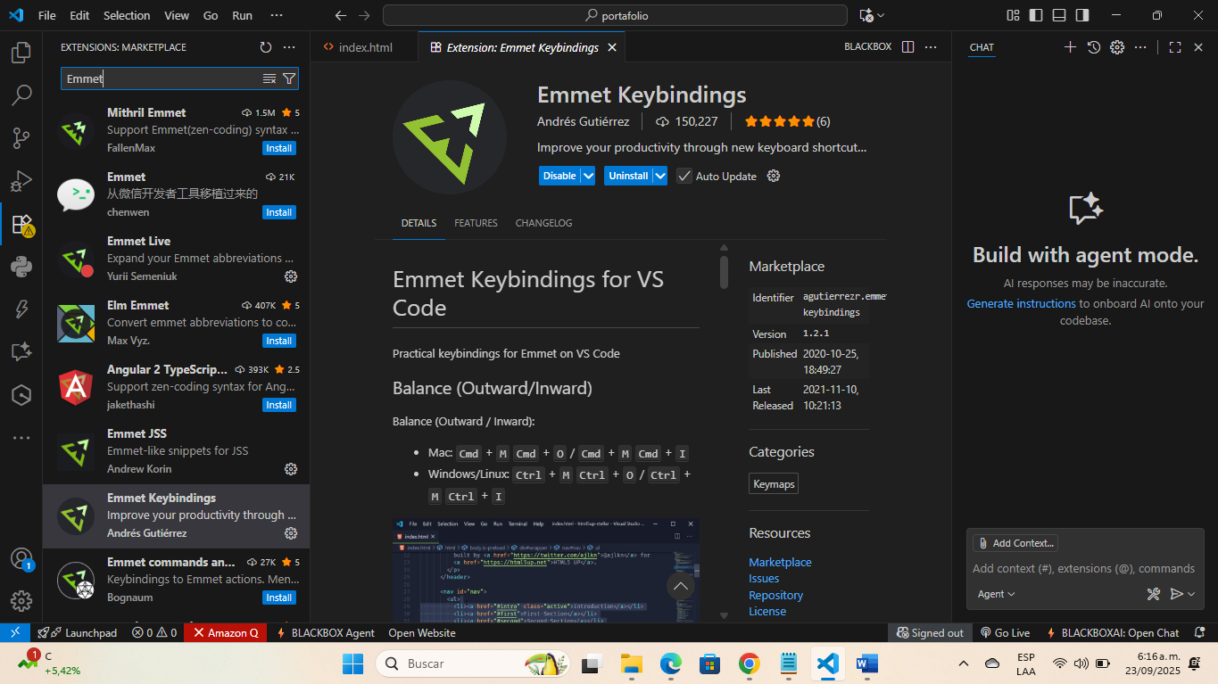
Task: Click the hexagon icon in activity bar
Action: (21, 394)
